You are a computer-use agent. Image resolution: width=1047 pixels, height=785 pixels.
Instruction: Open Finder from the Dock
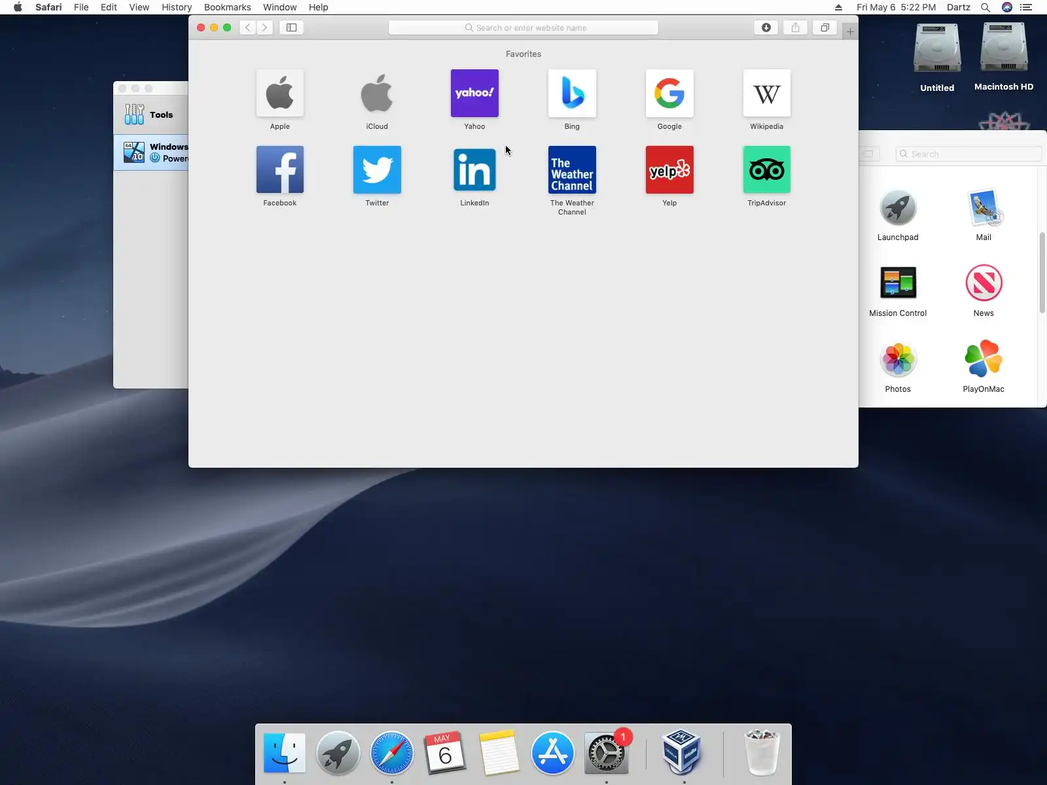tap(285, 752)
